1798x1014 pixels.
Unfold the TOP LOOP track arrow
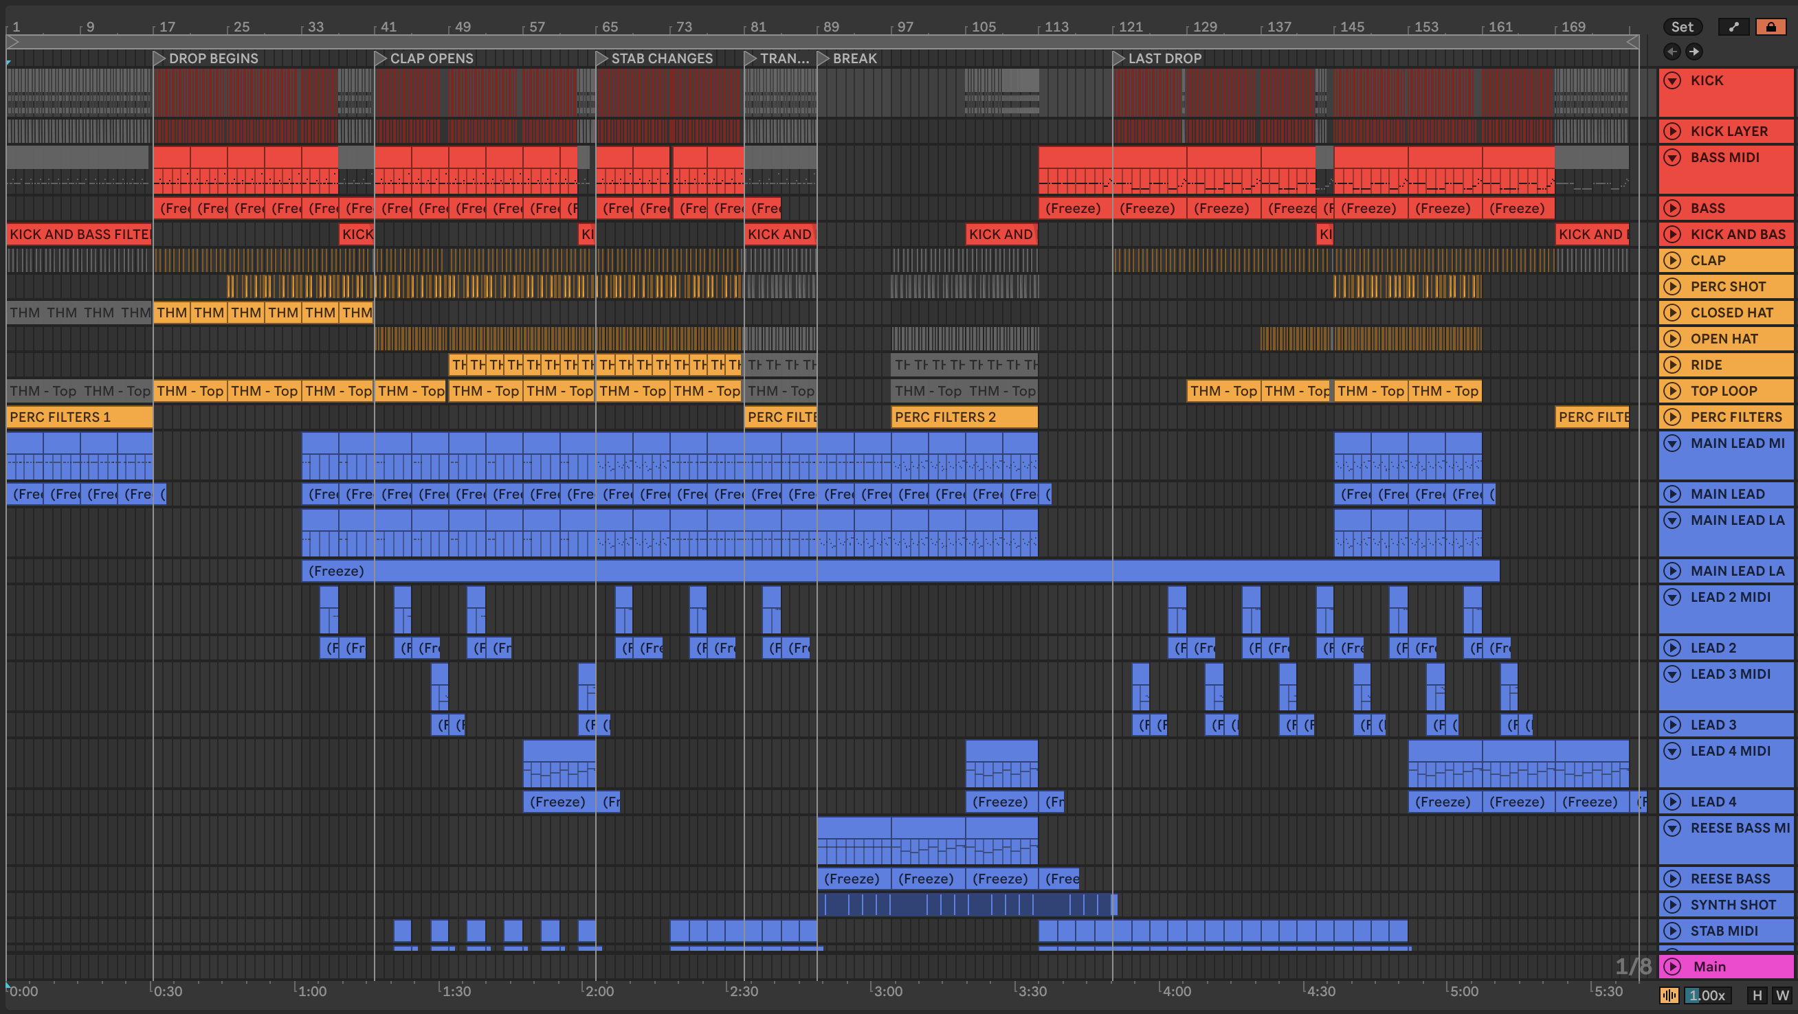[x=1672, y=391]
